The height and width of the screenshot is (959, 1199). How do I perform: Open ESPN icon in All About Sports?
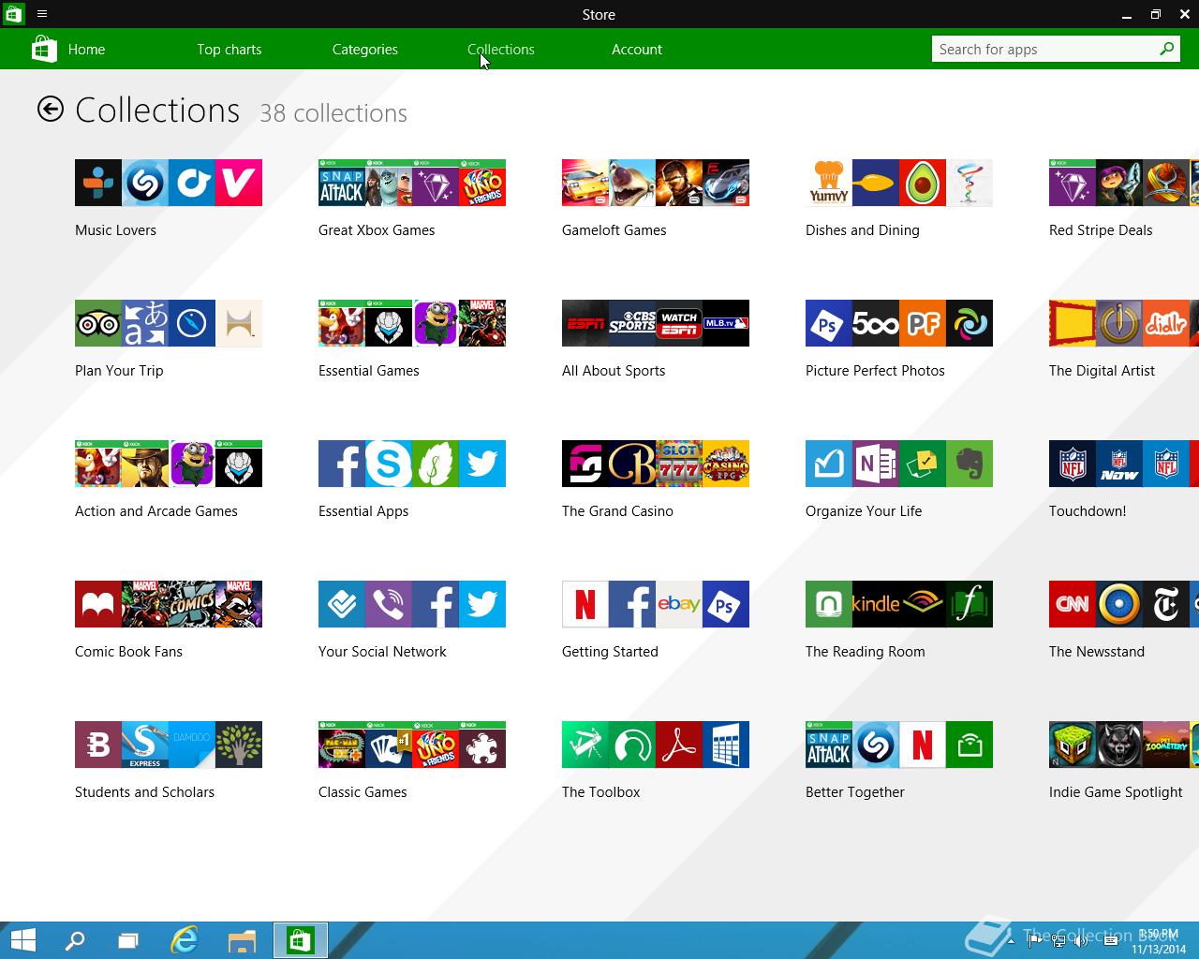point(585,323)
